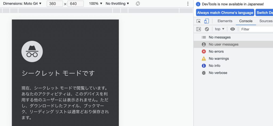Select No warnings row

point(233,59)
